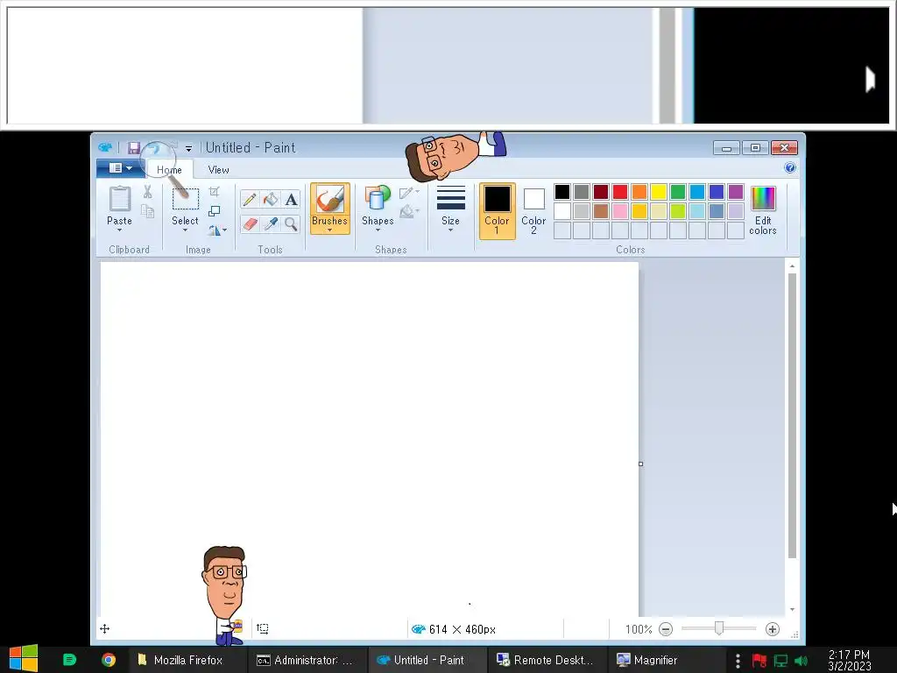Screen dimensions: 897x673
Task: Switch to Mozilla Firefox taskbar item
Action: coord(187,660)
